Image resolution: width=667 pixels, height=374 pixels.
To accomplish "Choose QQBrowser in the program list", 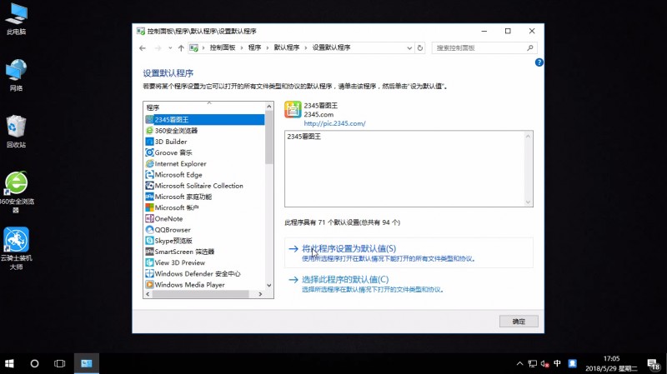I will (x=204, y=230).
